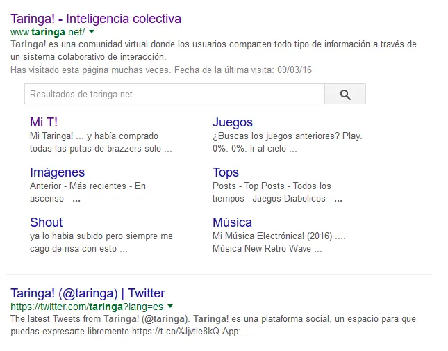448x351 pixels.
Task: Click the magnifying glass search button
Action: [345, 94]
